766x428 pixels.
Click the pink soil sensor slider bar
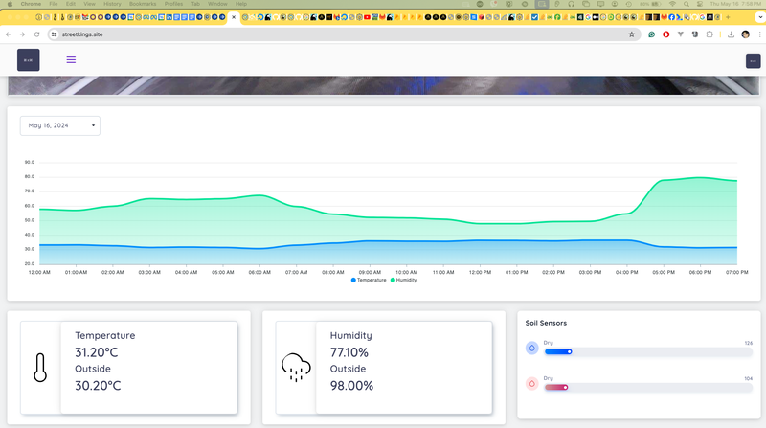point(647,387)
